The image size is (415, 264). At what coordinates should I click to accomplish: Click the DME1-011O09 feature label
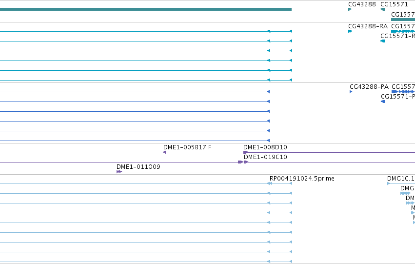138,167
